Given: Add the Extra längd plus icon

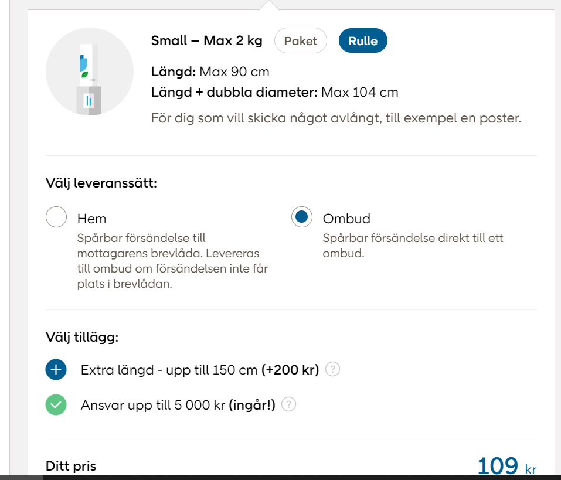Looking at the screenshot, I should [x=56, y=369].
